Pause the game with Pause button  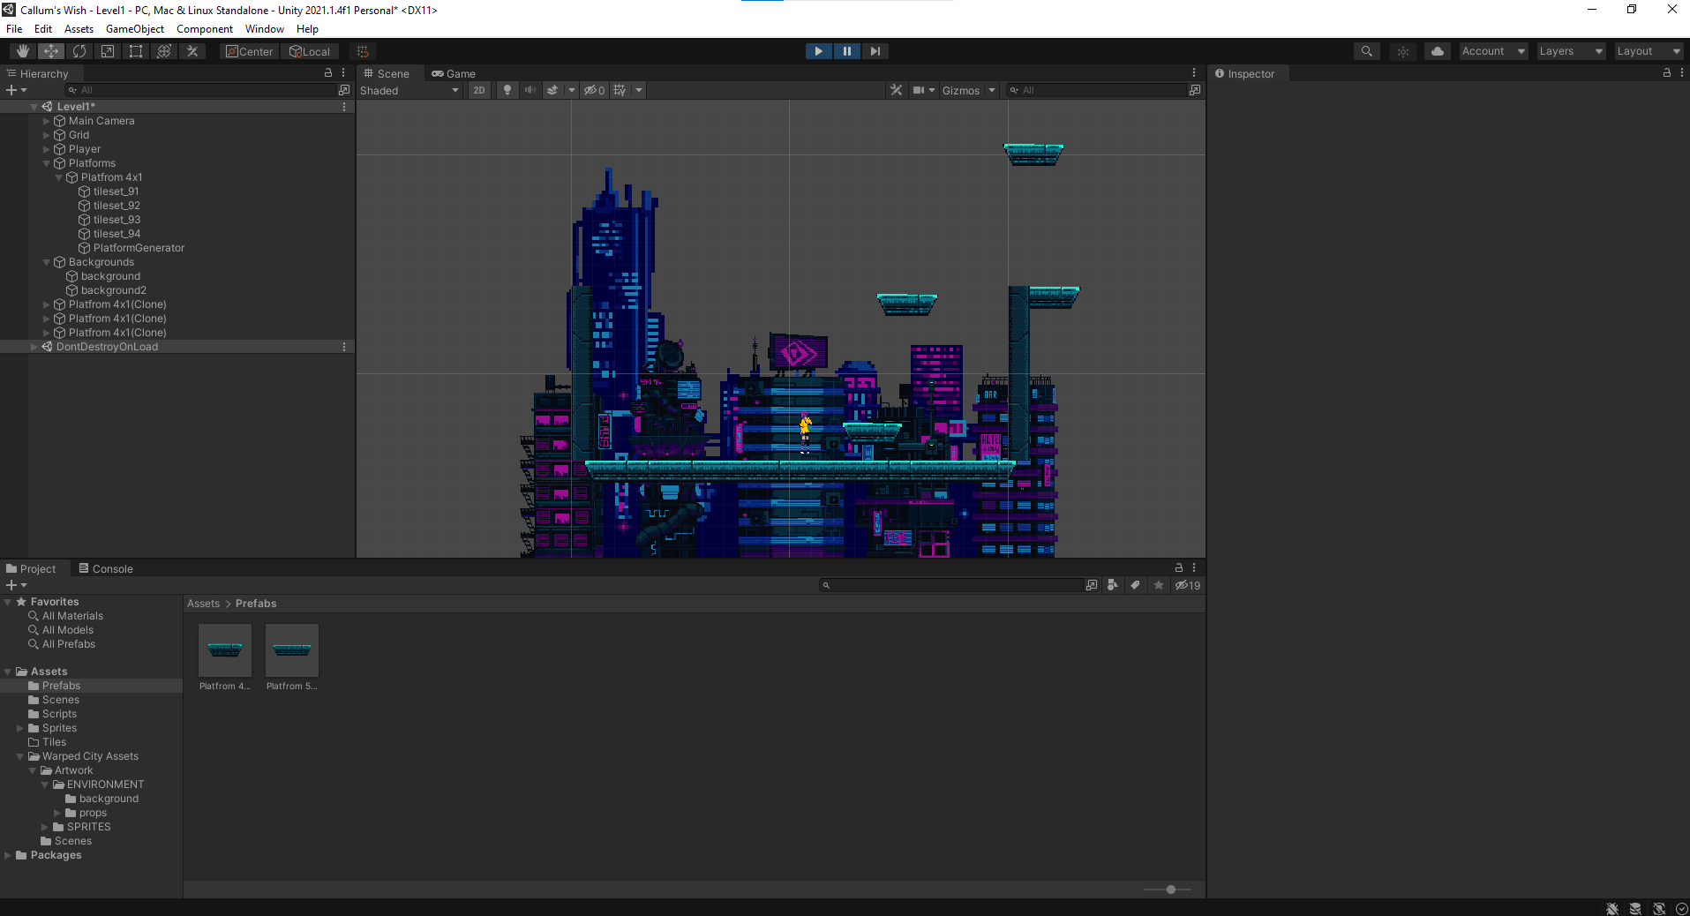[847, 51]
